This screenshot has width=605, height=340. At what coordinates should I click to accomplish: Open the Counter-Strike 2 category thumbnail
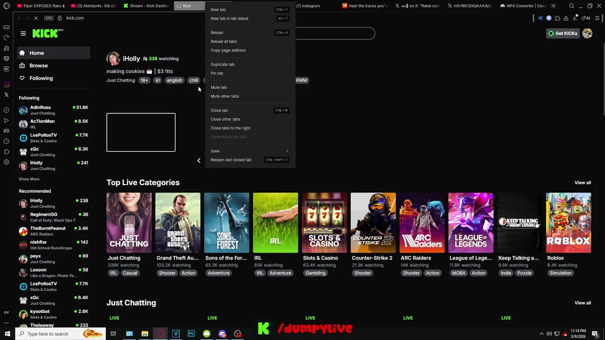point(373,222)
